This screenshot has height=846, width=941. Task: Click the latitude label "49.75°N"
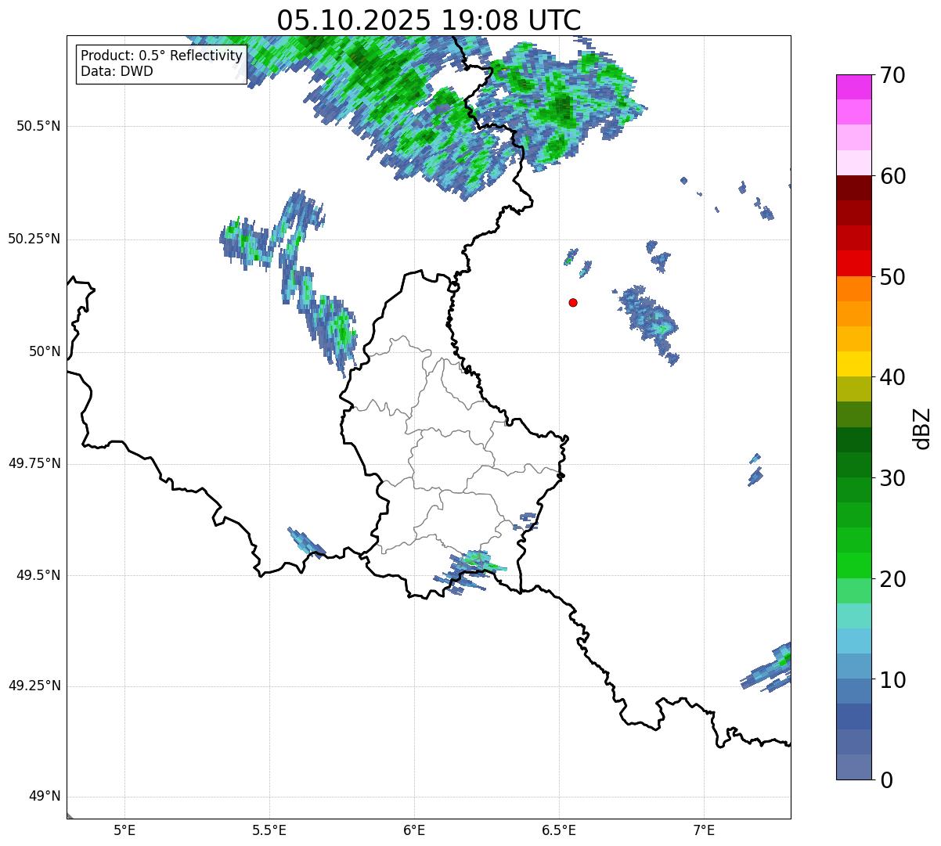(x=34, y=463)
